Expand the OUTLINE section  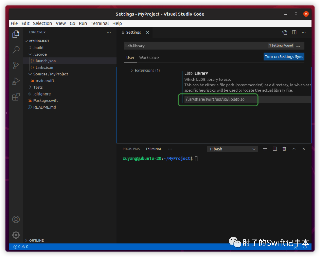pyautogui.click(x=70, y=240)
